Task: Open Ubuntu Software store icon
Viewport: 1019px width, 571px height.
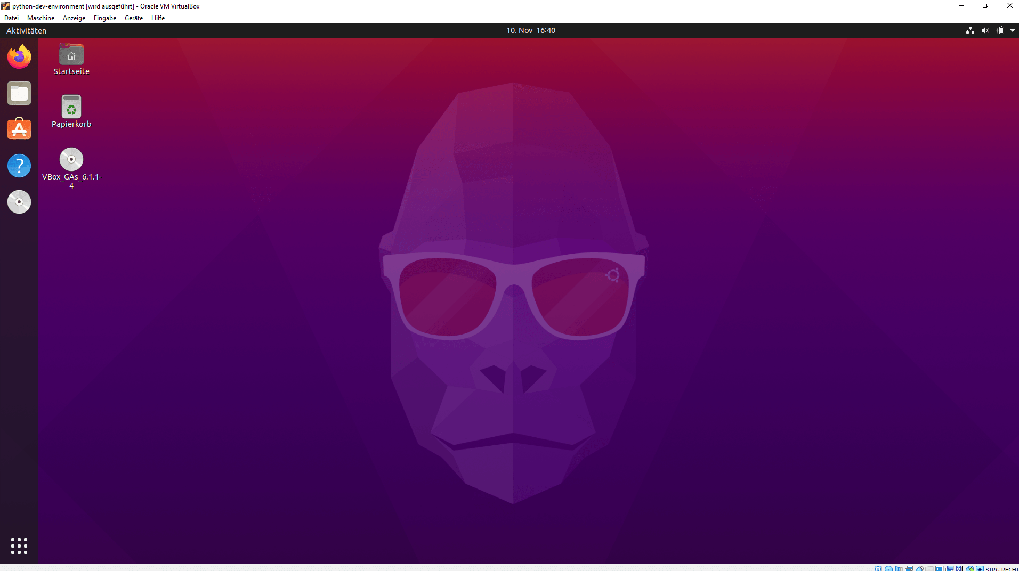Action: pos(19,129)
